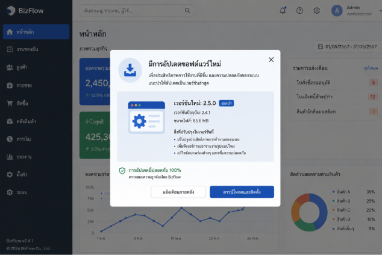Click ดาวน์โหลดและติดตั้ง download and install button
The image size is (382, 255).
pos(242,192)
